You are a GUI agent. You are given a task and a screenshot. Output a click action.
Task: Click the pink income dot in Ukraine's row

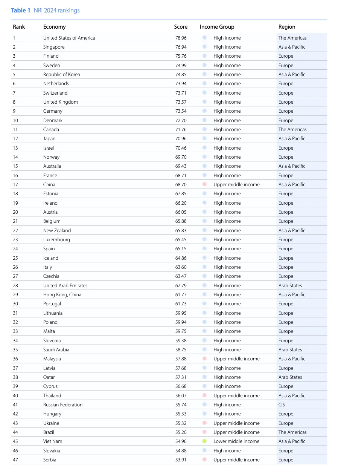point(204,423)
